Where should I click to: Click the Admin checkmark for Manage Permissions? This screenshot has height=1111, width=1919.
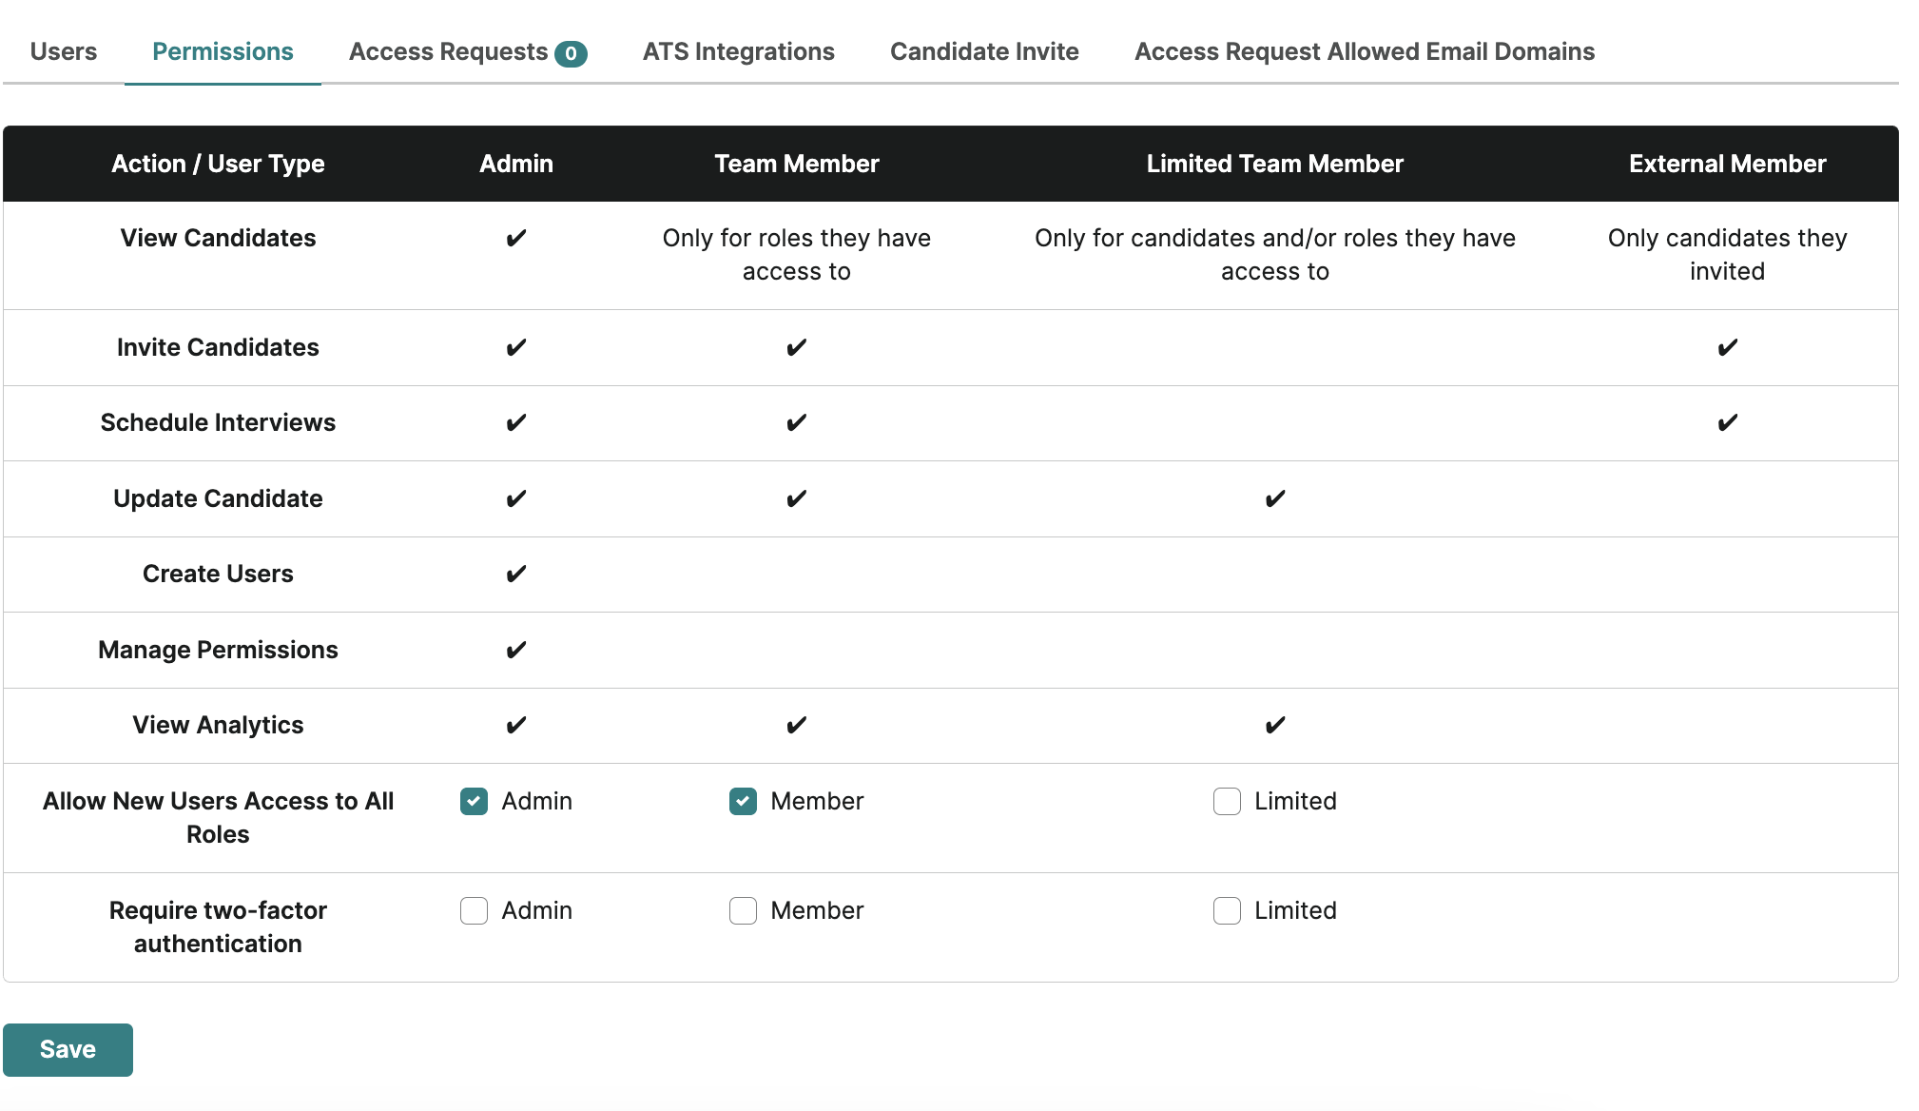coord(516,650)
